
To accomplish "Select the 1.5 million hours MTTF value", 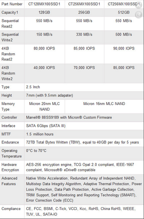I will [x=40, y=134].
